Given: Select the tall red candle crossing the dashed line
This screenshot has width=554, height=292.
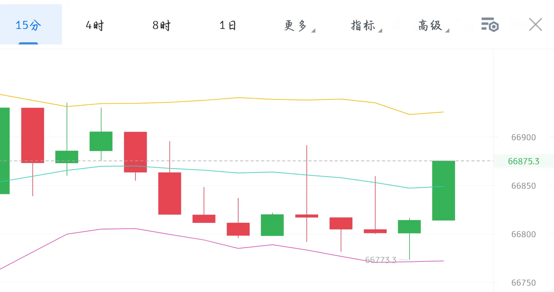Looking at the screenshot, I should [32, 135].
